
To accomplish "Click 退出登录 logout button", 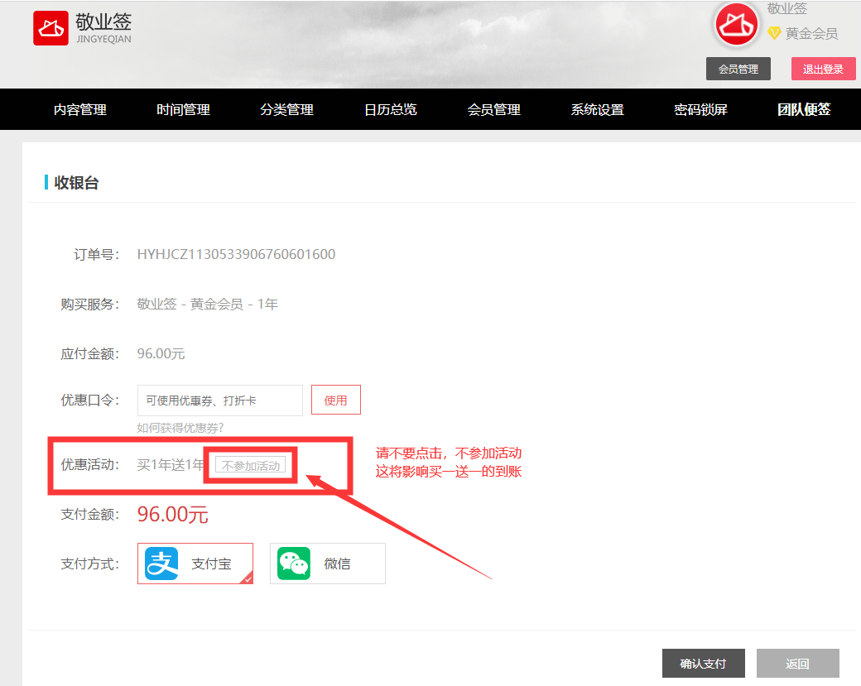I will pos(823,69).
